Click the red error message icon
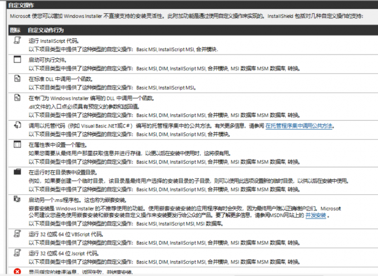The width and height of the screenshot is (378, 276). pyautogui.click(x=17, y=272)
